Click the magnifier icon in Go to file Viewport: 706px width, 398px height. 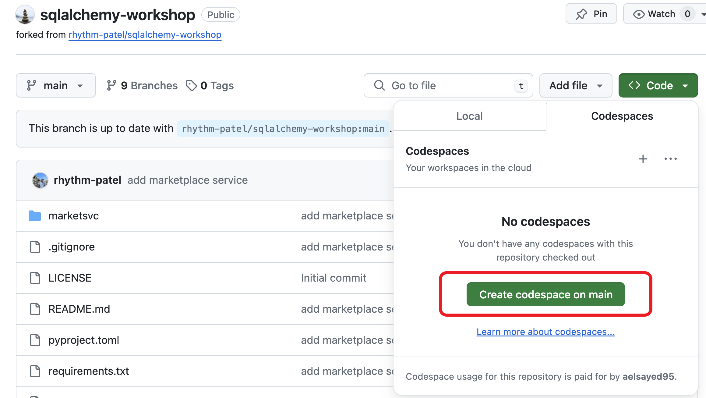(379, 85)
